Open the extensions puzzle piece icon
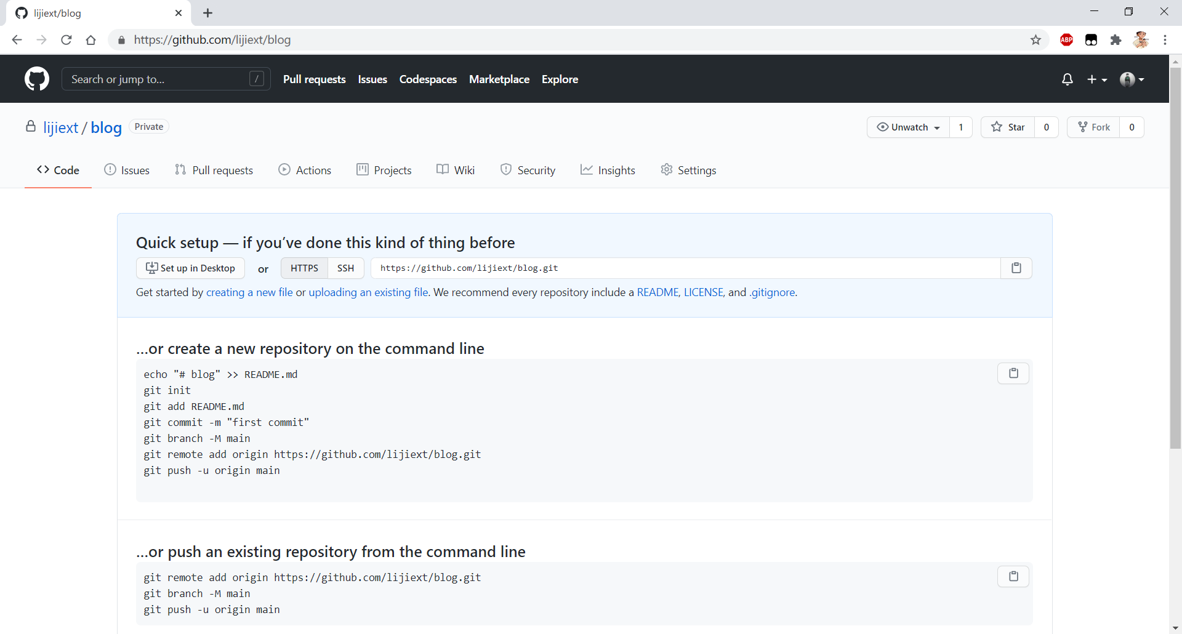This screenshot has width=1182, height=634. pyautogui.click(x=1116, y=40)
